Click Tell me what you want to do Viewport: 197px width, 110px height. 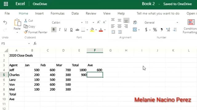pos(158,13)
